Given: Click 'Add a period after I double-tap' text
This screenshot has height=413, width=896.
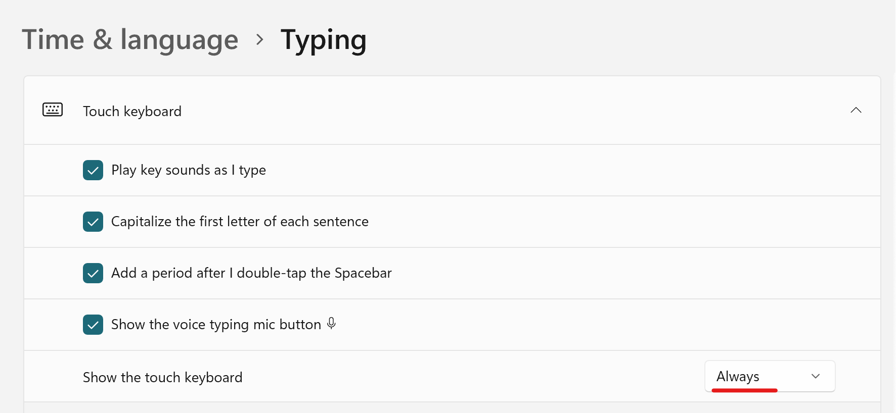Looking at the screenshot, I should [x=251, y=273].
